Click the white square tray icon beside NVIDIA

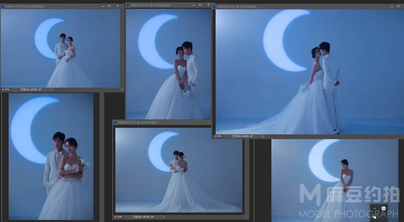point(384,209)
